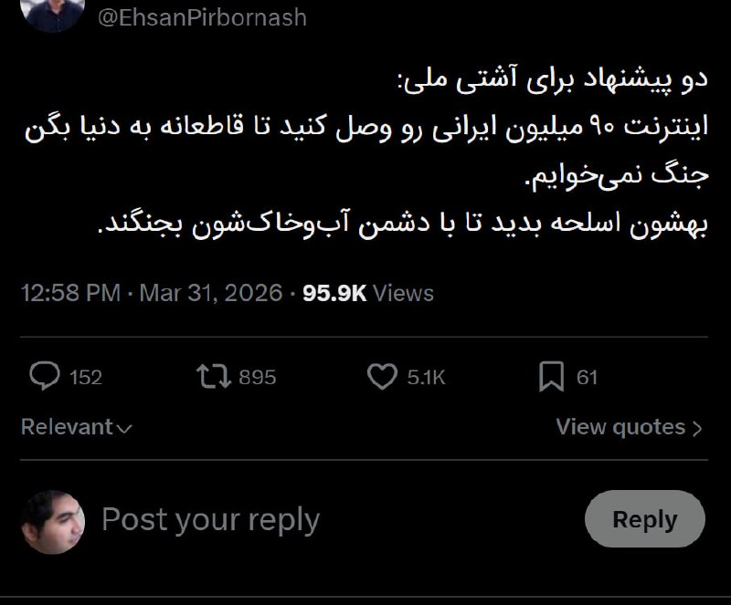Click the 895 reposts count

coord(257,377)
